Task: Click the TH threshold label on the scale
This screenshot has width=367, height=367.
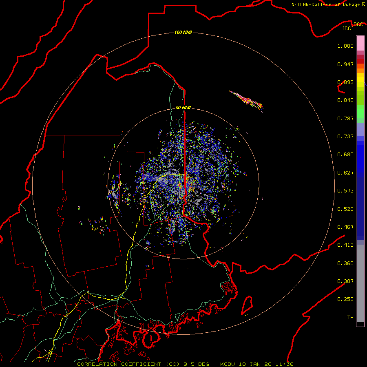Action: [350, 318]
